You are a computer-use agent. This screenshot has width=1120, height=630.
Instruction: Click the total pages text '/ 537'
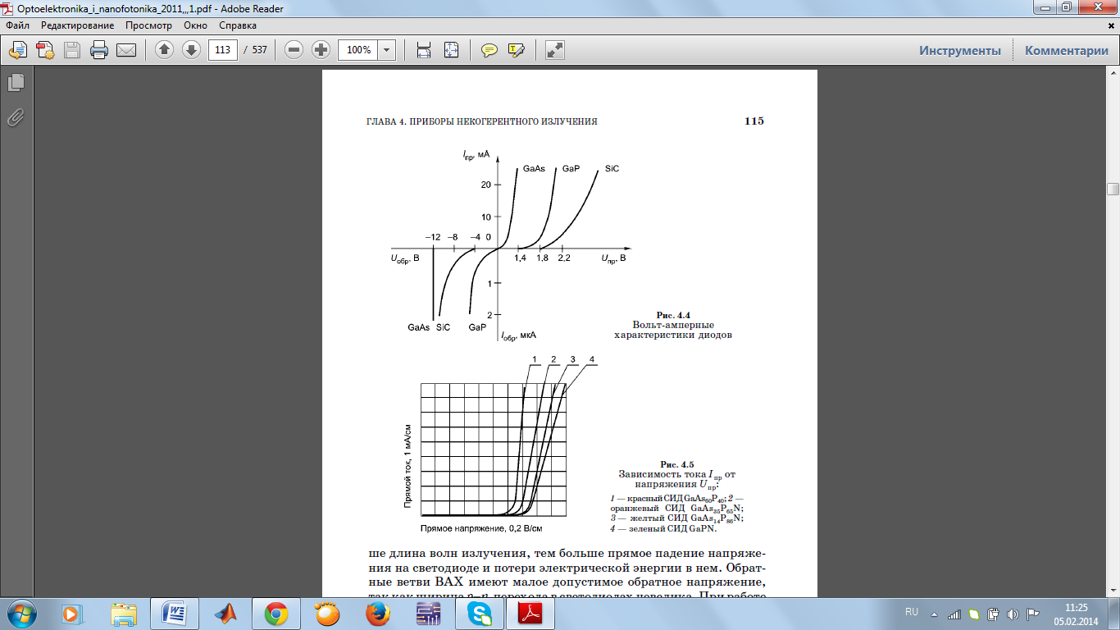(x=255, y=50)
